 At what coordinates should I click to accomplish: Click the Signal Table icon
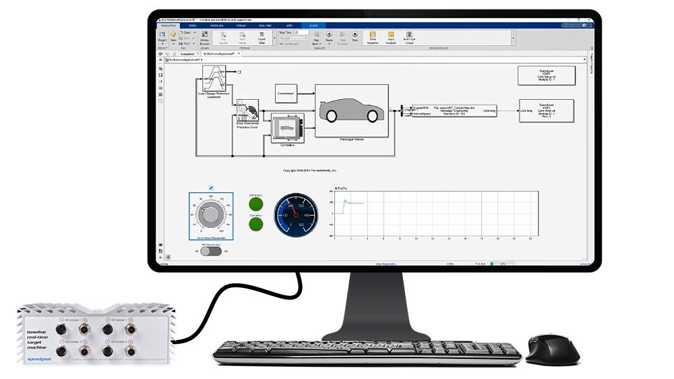pyautogui.click(x=261, y=38)
